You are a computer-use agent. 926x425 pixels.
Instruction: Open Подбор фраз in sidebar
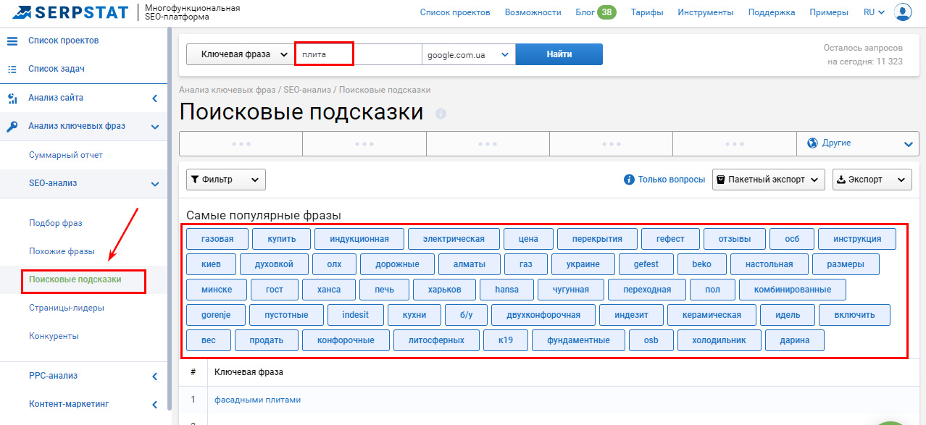coord(56,223)
